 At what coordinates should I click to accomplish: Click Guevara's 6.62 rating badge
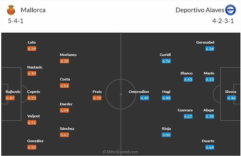coord(188,116)
